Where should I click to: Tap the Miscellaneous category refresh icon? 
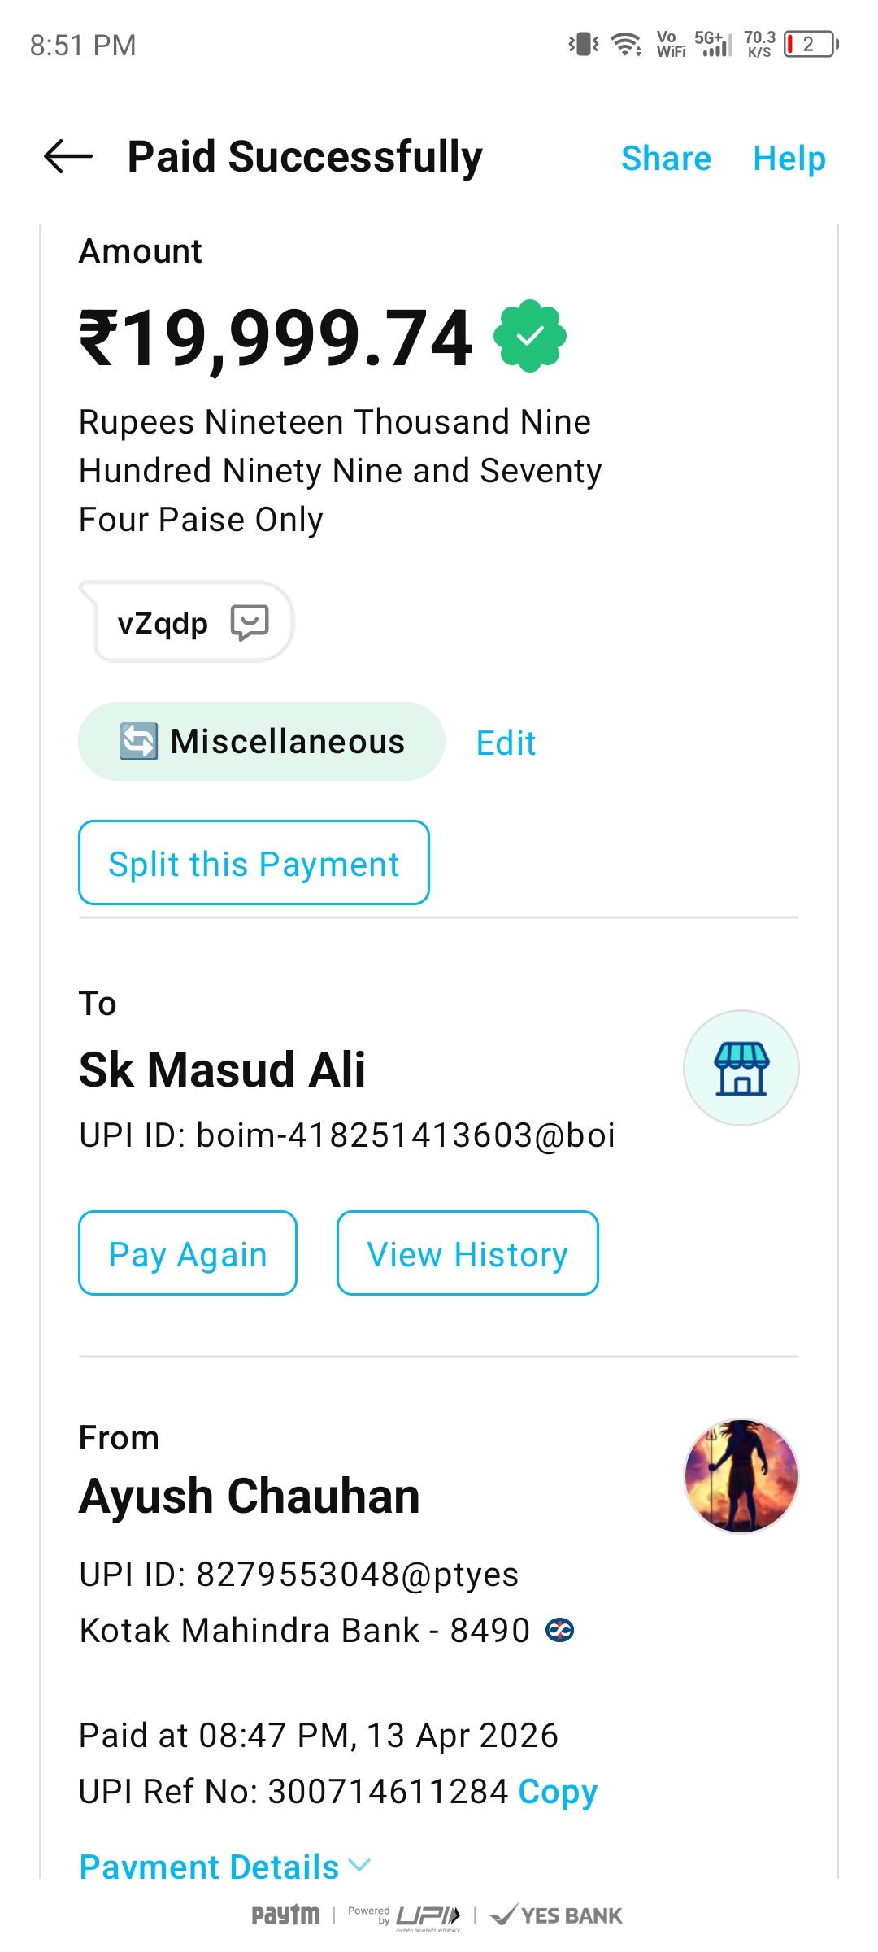139,741
